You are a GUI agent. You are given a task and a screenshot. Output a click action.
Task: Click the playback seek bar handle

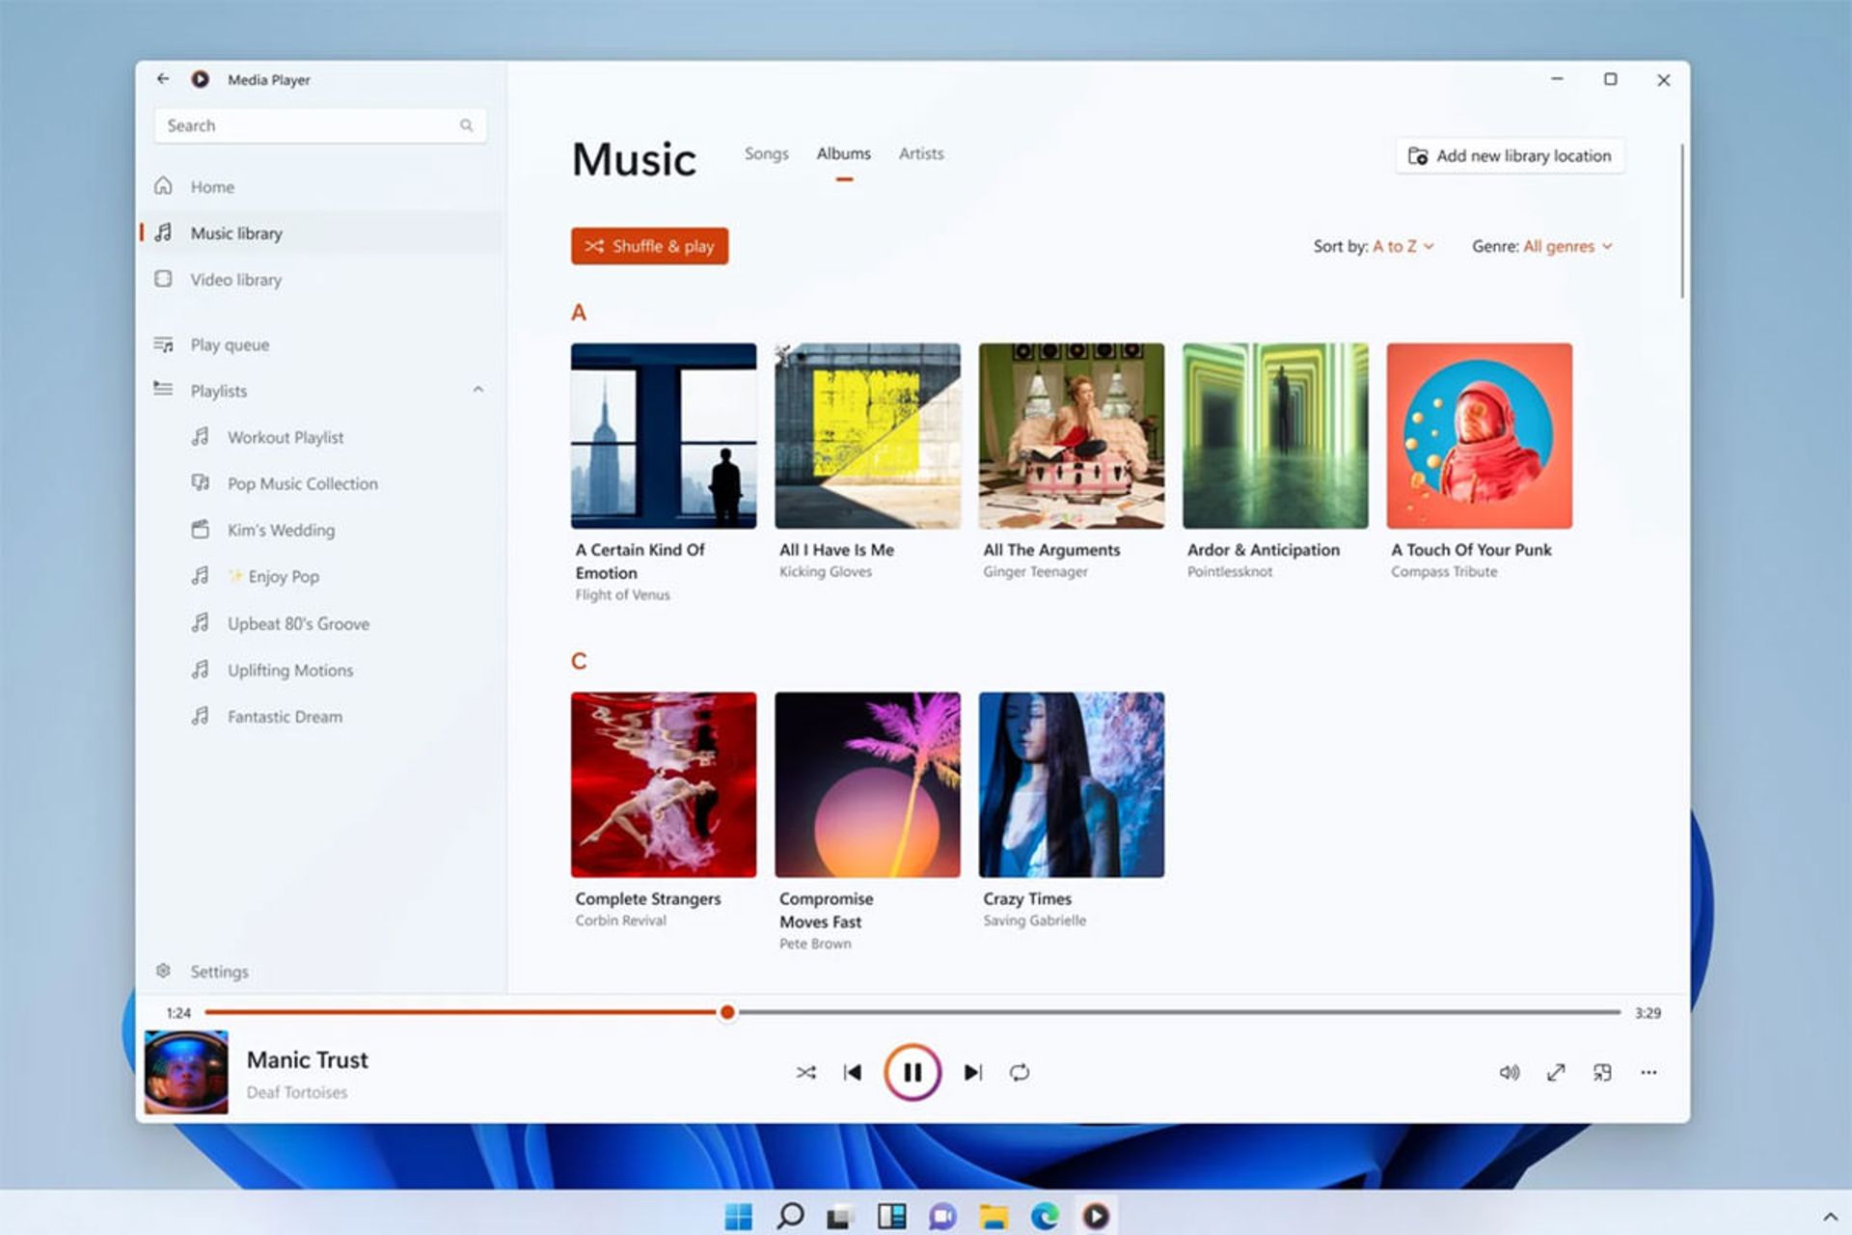point(727,1012)
